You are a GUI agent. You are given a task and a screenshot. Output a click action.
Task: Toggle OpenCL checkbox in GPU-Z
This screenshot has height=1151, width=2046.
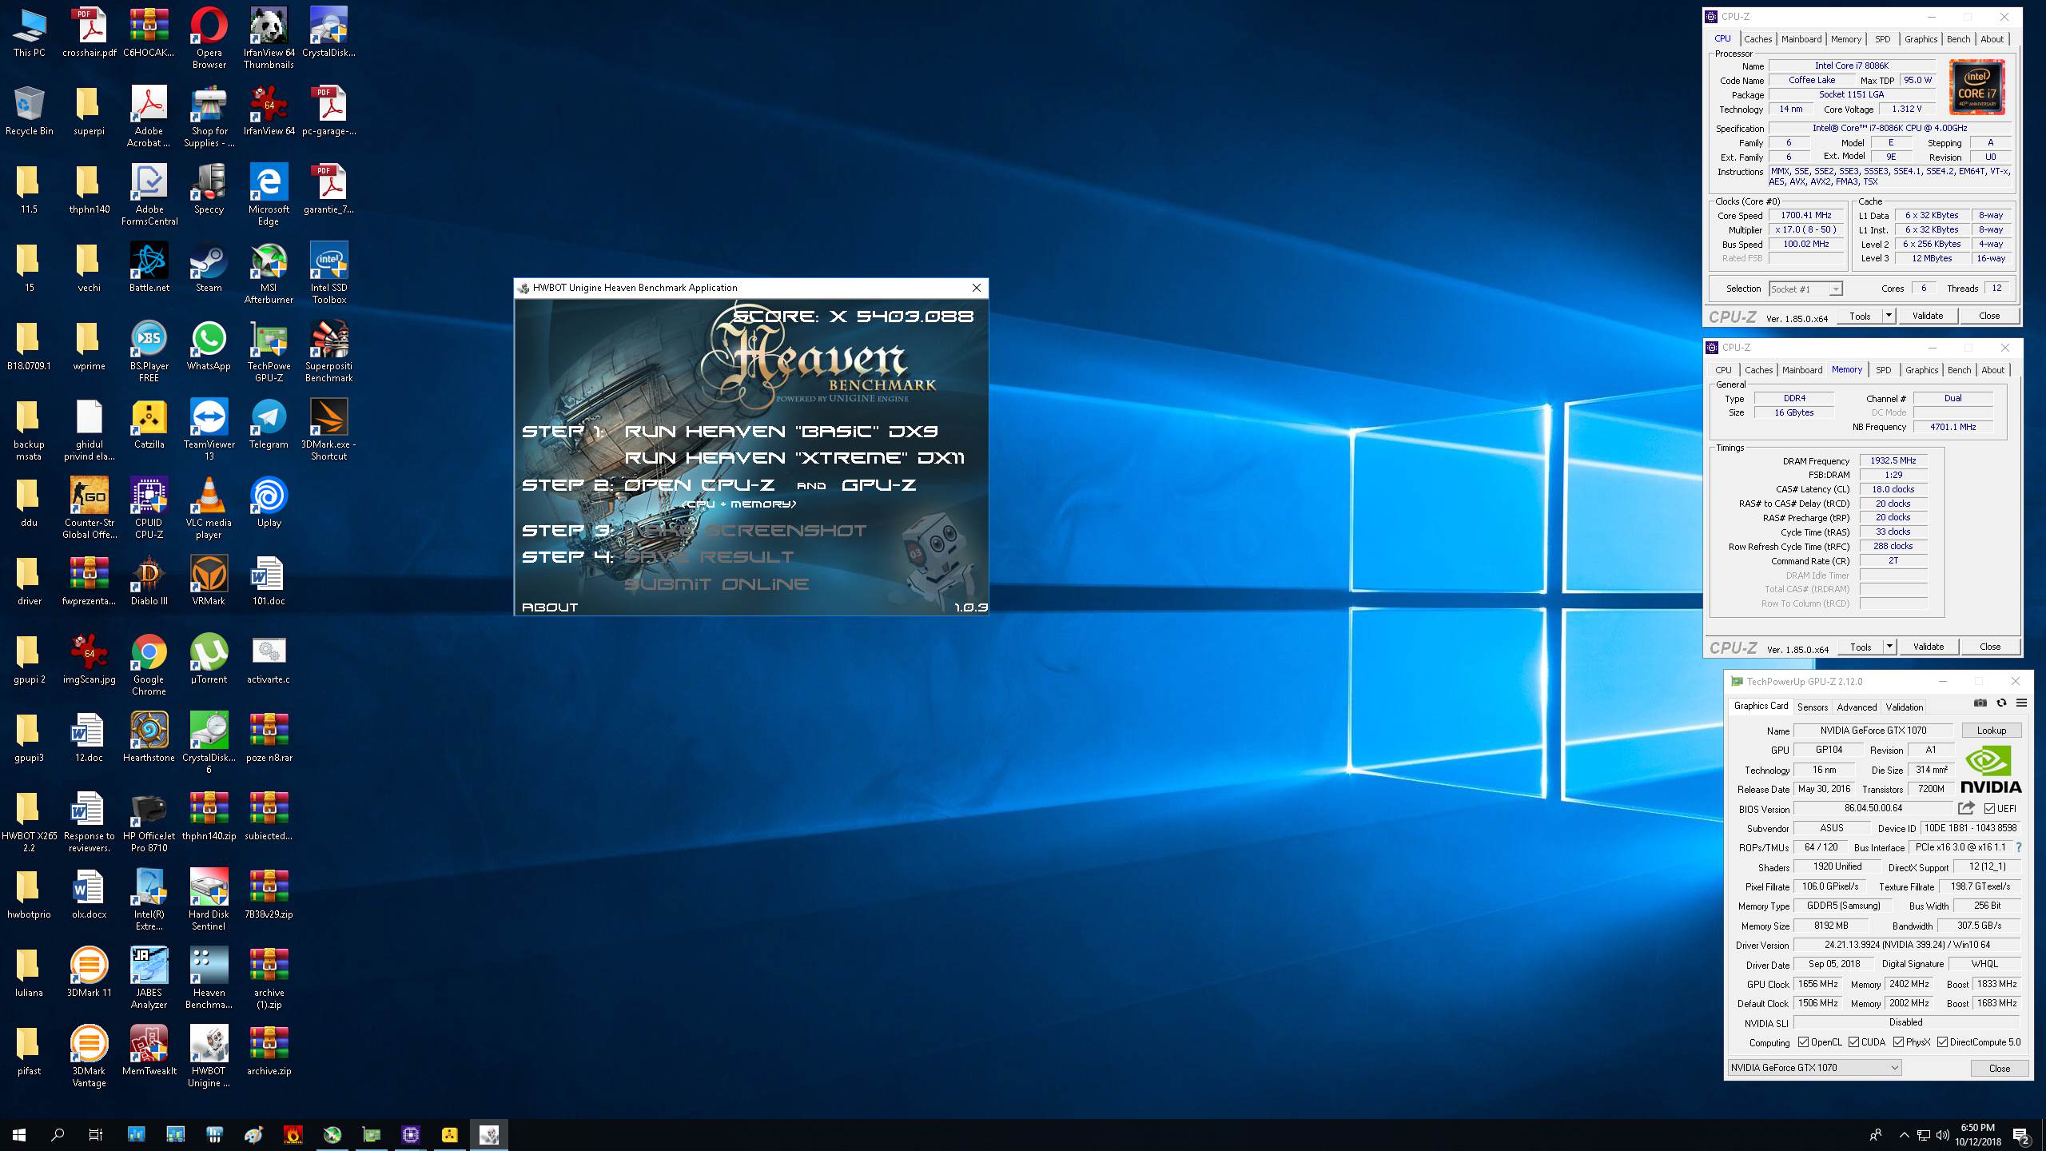[1804, 1042]
